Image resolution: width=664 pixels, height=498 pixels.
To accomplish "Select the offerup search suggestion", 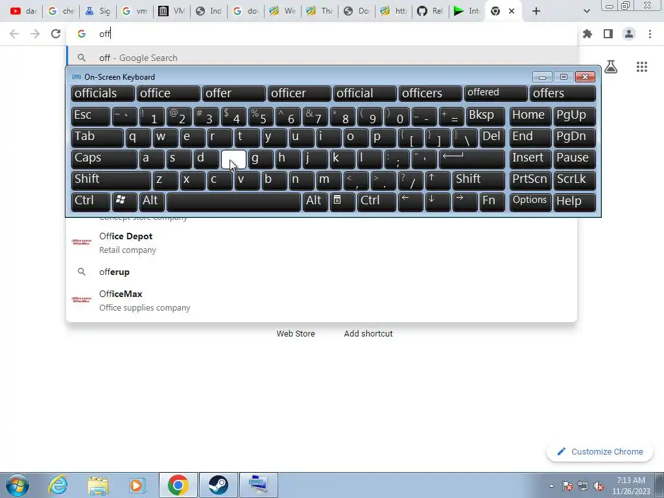I will point(322,272).
